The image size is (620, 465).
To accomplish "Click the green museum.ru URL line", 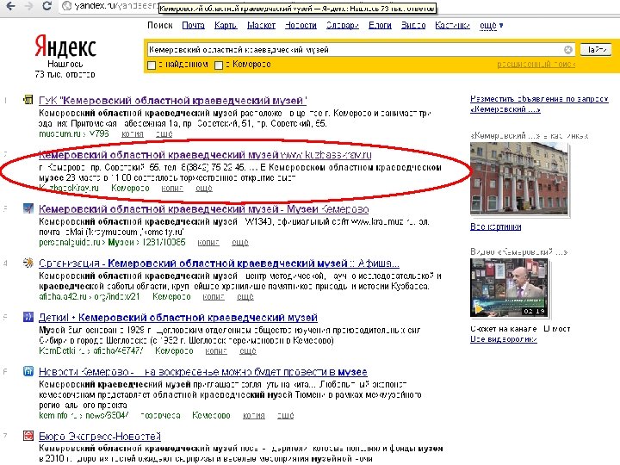I will (73, 134).
